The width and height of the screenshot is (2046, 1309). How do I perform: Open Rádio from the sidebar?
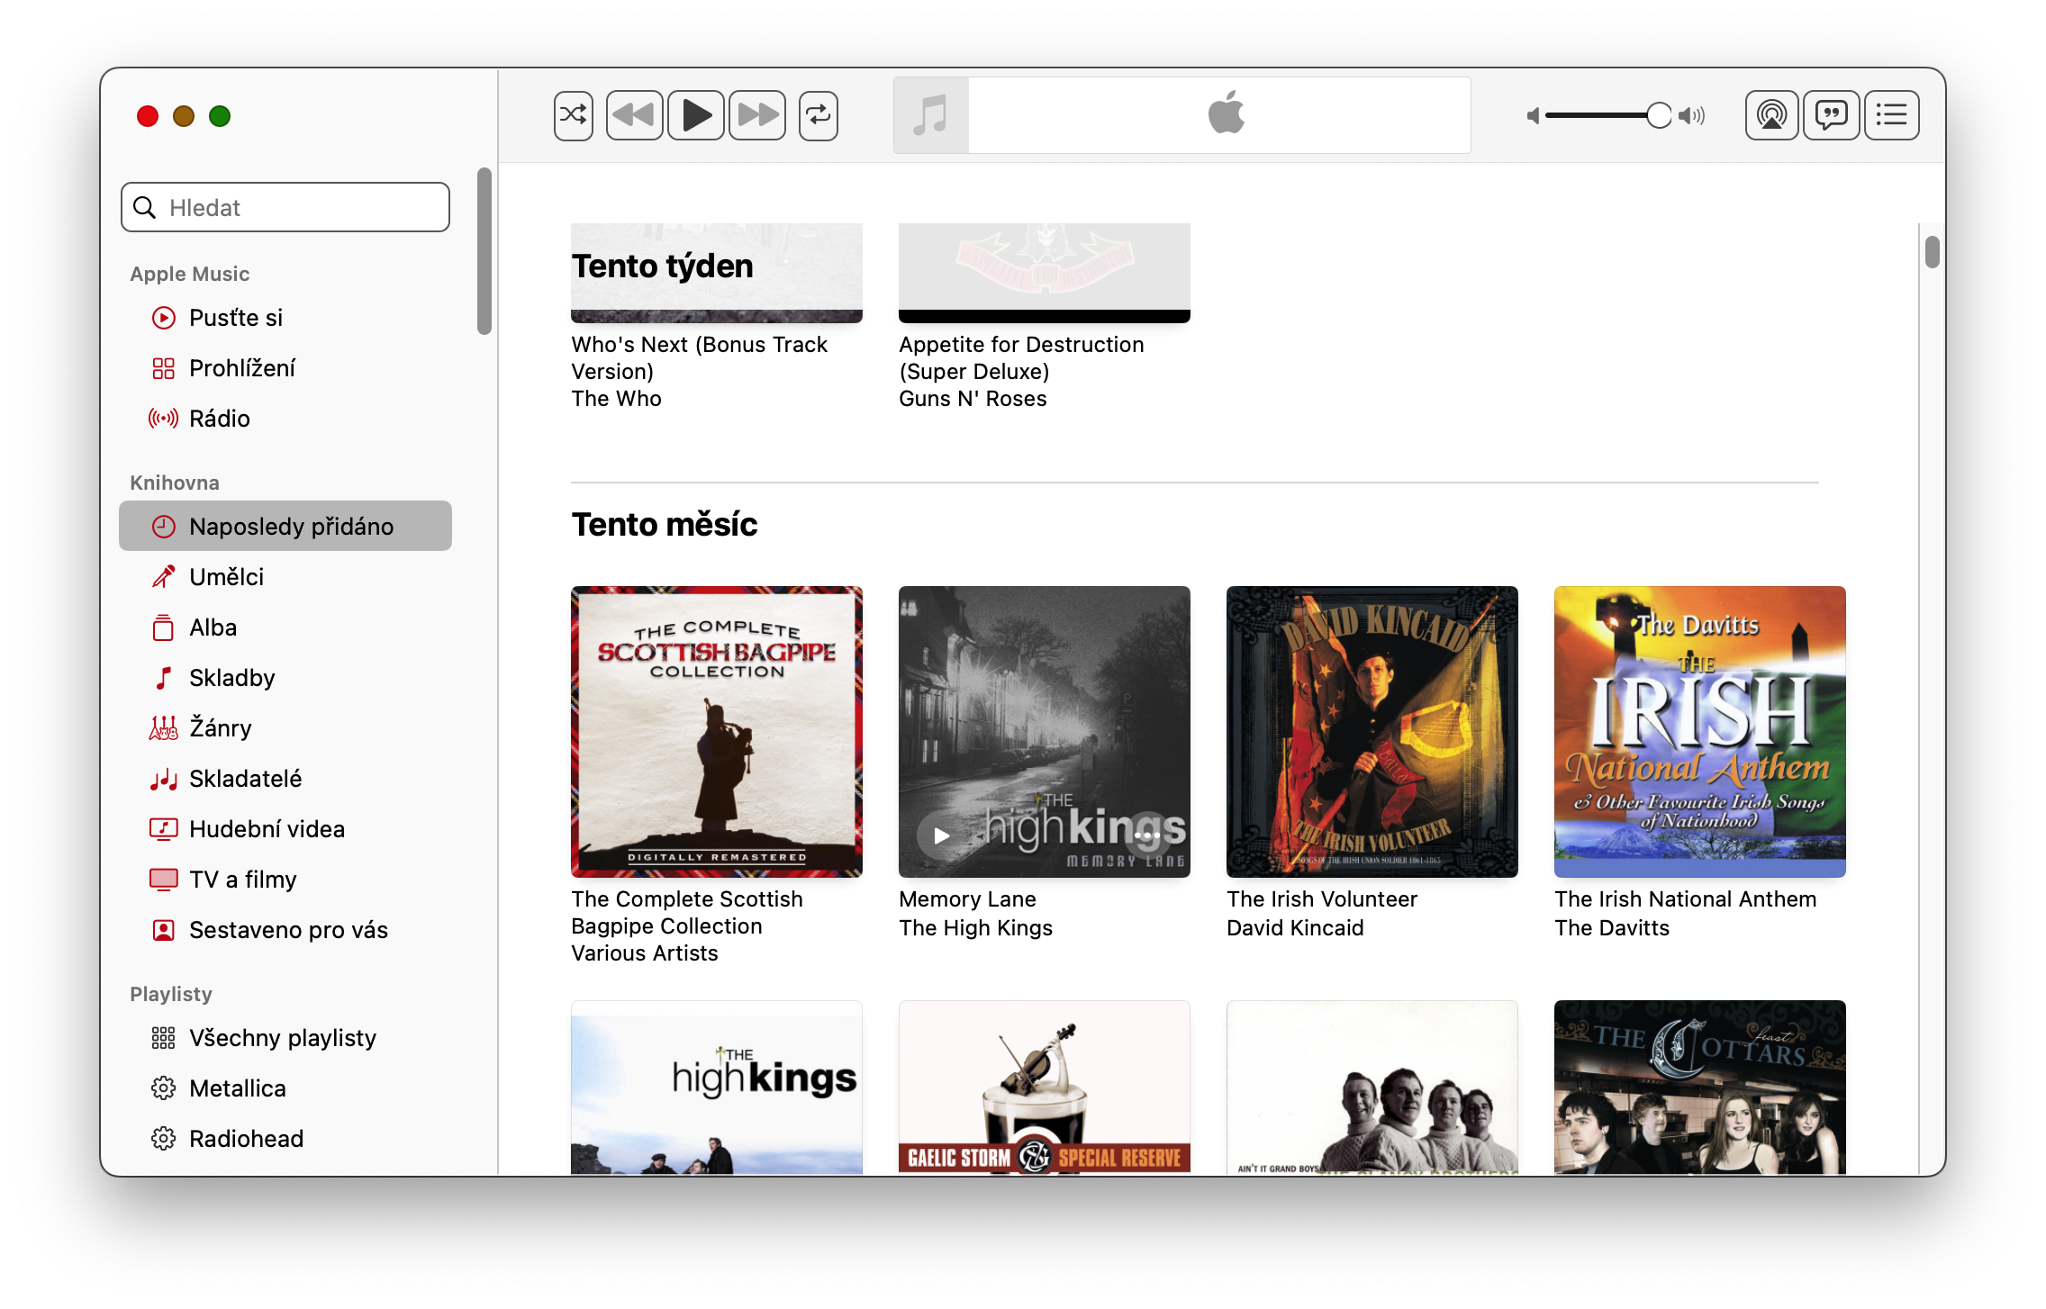pos(218,418)
